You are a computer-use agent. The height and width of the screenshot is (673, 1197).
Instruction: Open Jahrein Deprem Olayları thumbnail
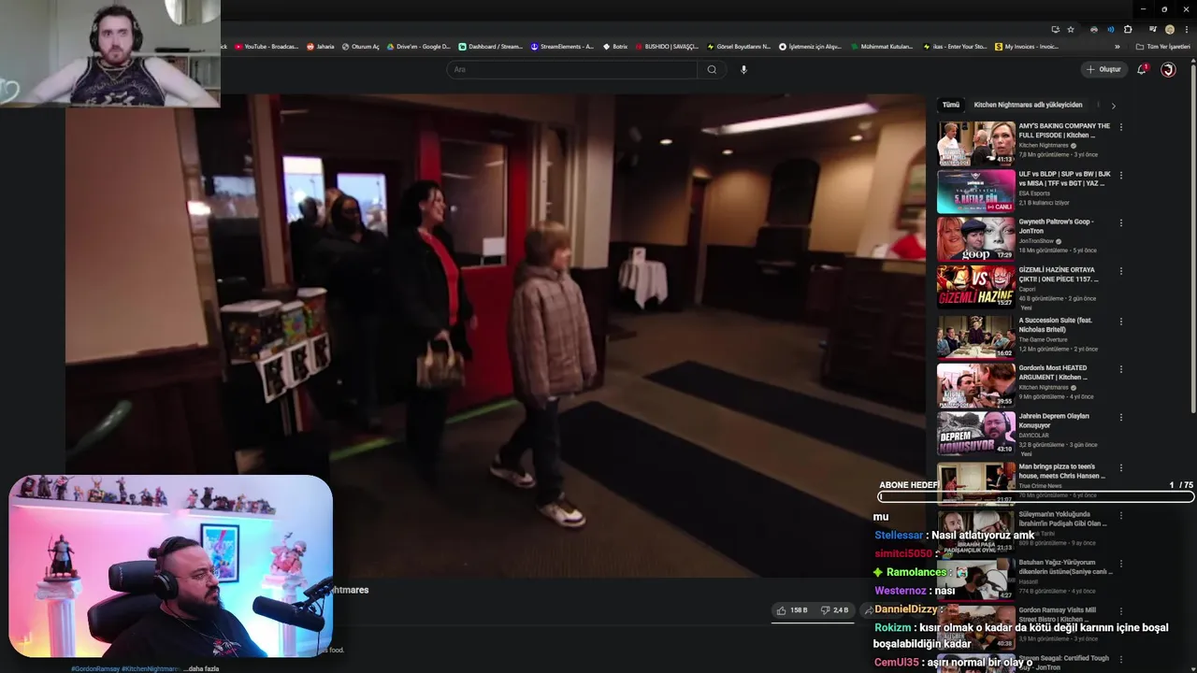[976, 435]
